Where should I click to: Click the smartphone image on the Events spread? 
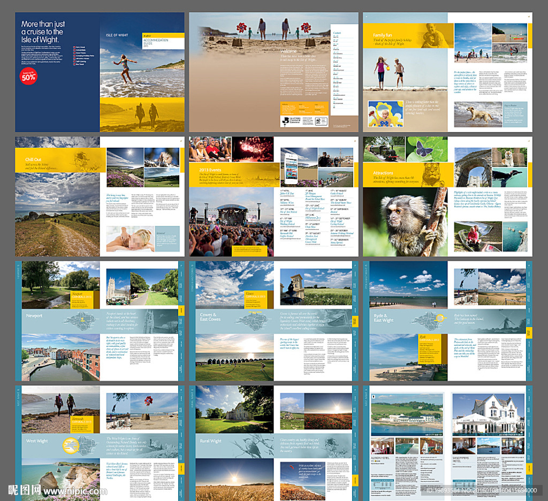(291, 169)
